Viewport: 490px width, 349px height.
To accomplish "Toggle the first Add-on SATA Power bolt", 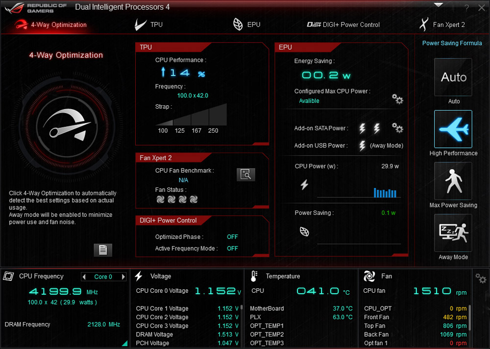I will [x=363, y=128].
